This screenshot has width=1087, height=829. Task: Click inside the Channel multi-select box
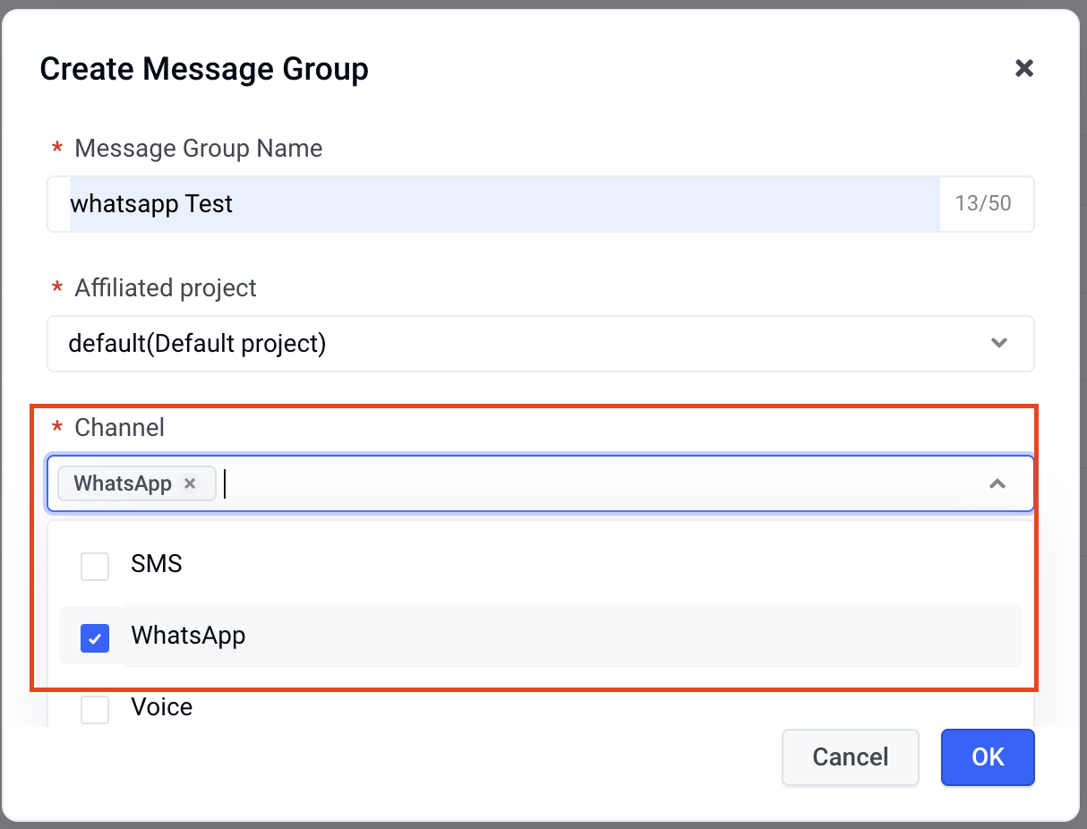[x=541, y=483]
